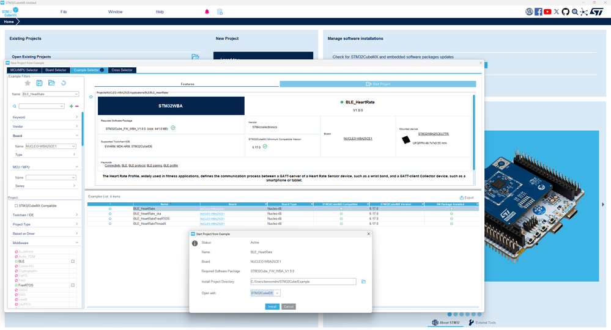The image size is (611, 330).
Task: Click the Facebook icon in header
Action: point(538,12)
